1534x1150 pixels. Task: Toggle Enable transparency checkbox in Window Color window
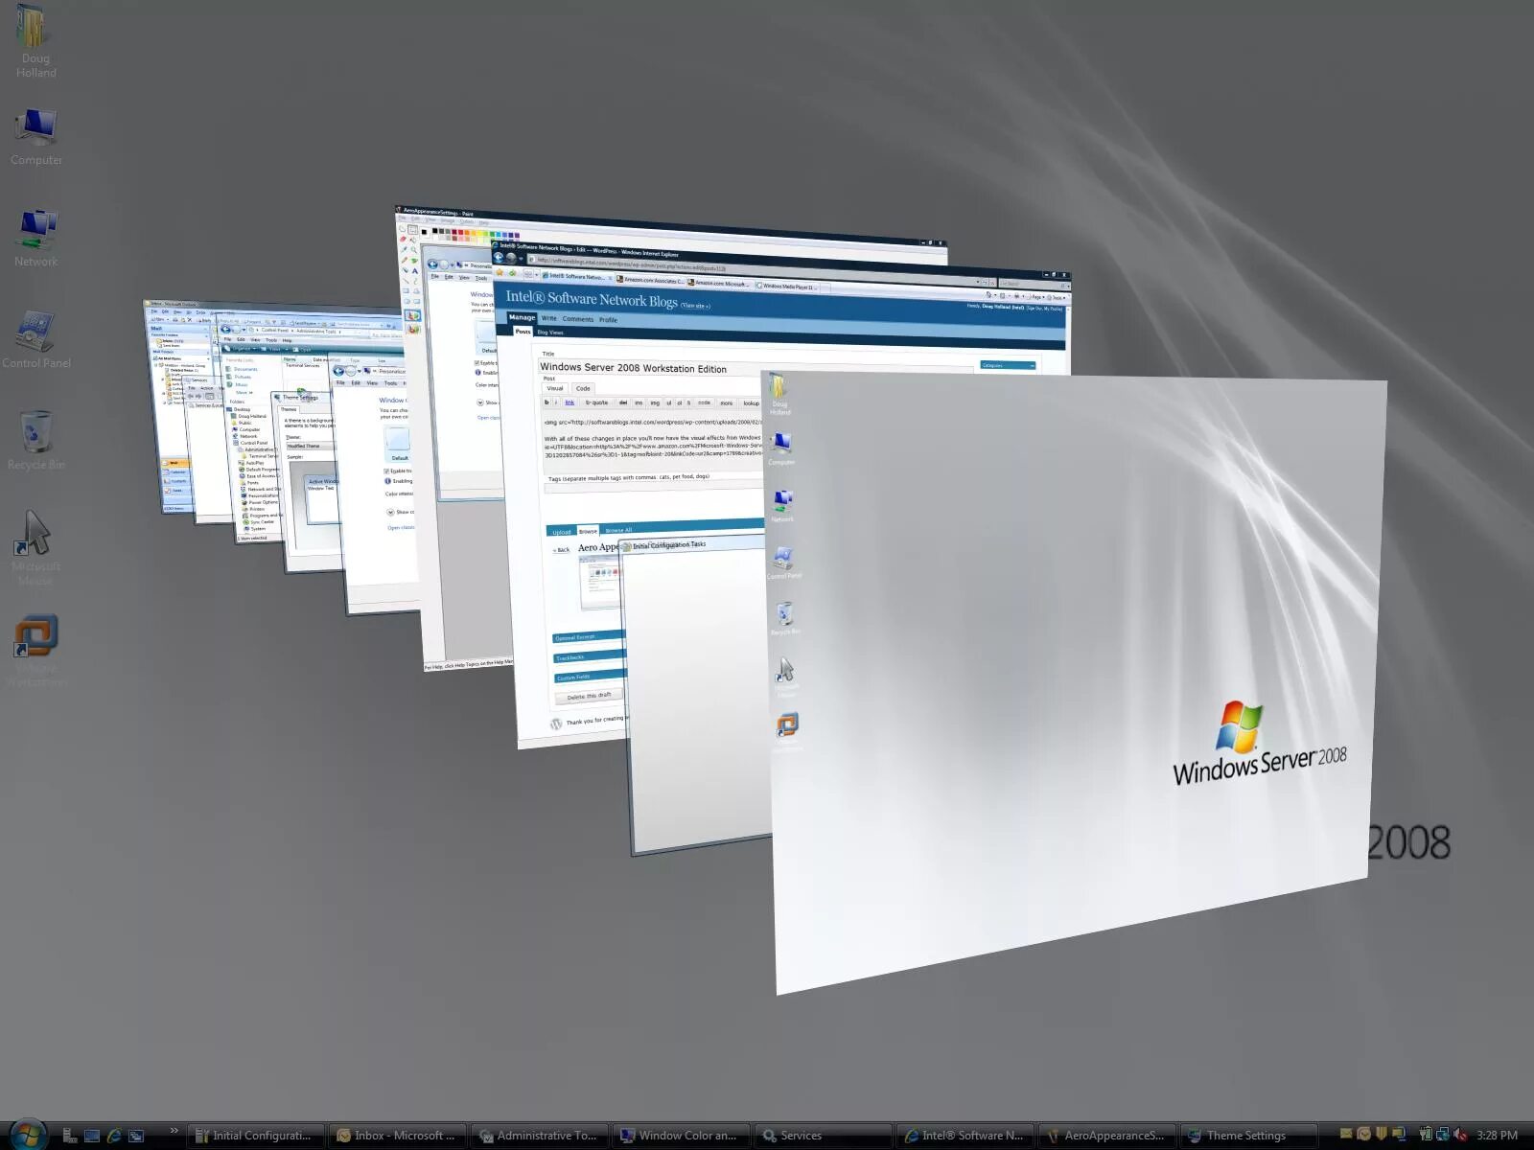(x=386, y=471)
